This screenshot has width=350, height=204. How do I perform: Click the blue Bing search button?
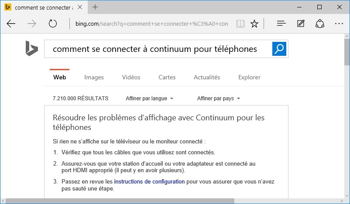pos(279,49)
